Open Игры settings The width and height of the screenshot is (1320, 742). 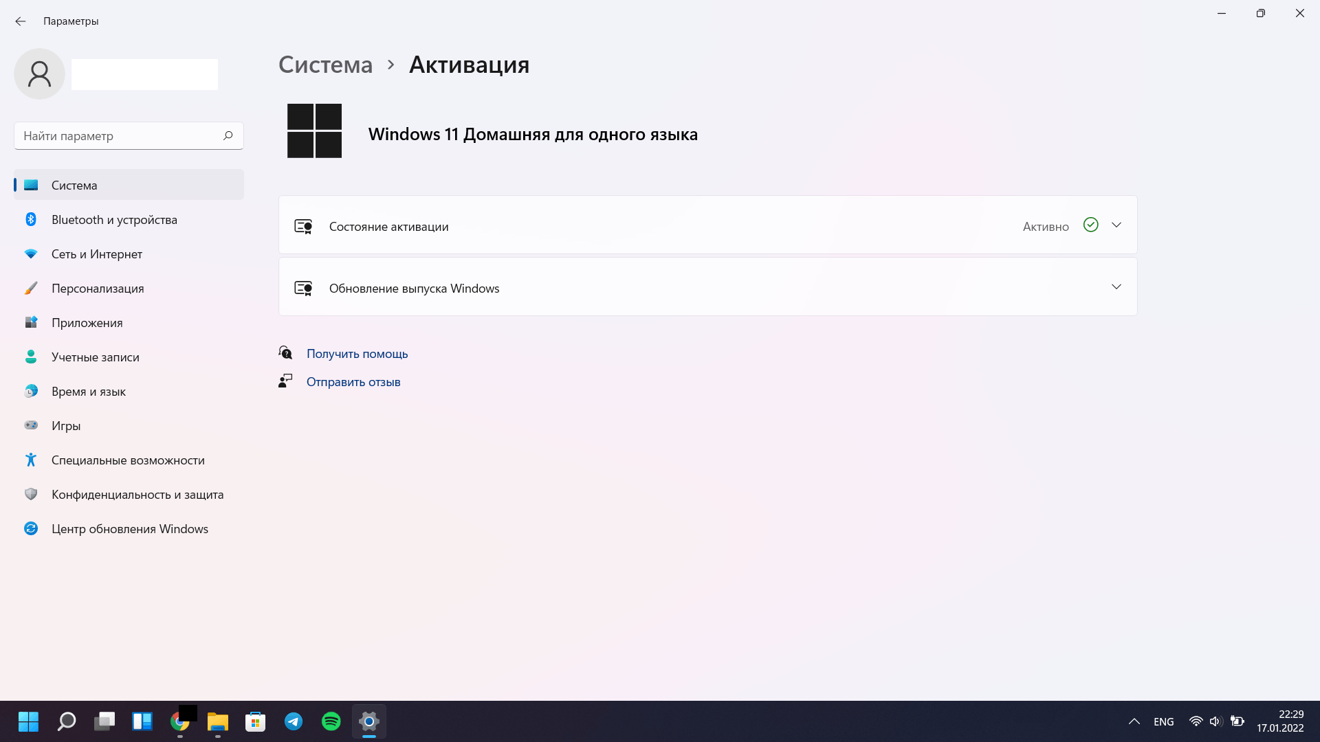129,425
